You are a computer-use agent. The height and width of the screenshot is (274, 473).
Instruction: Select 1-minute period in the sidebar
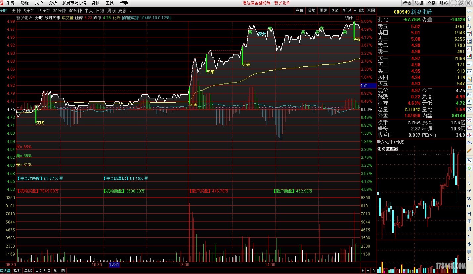469,176
